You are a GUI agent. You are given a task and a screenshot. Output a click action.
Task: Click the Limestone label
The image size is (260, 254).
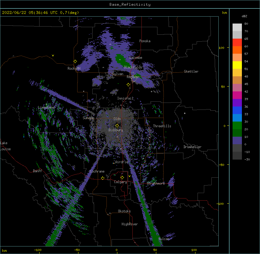46,107
